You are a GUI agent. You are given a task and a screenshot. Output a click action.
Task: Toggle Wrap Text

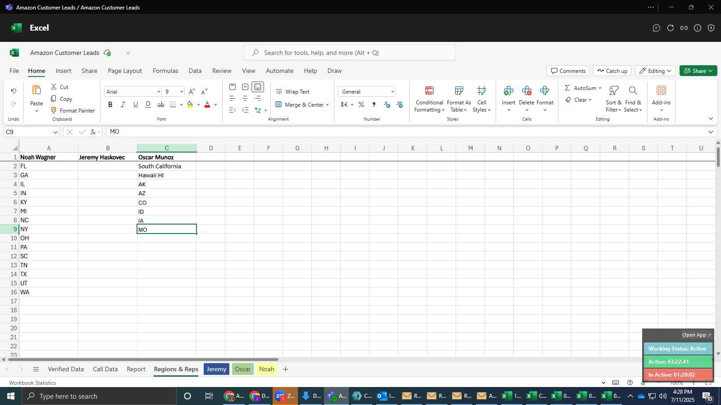(292, 91)
